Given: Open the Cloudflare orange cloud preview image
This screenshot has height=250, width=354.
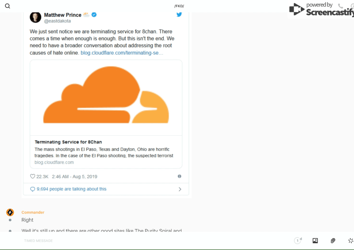Looking at the screenshot, I should (106, 97).
